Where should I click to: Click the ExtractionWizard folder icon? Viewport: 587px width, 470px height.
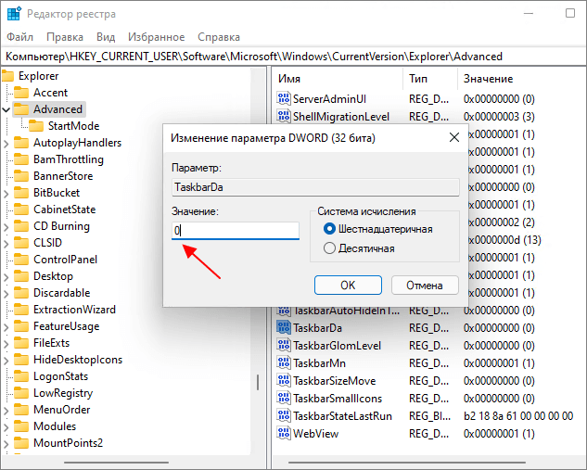tap(21, 309)
